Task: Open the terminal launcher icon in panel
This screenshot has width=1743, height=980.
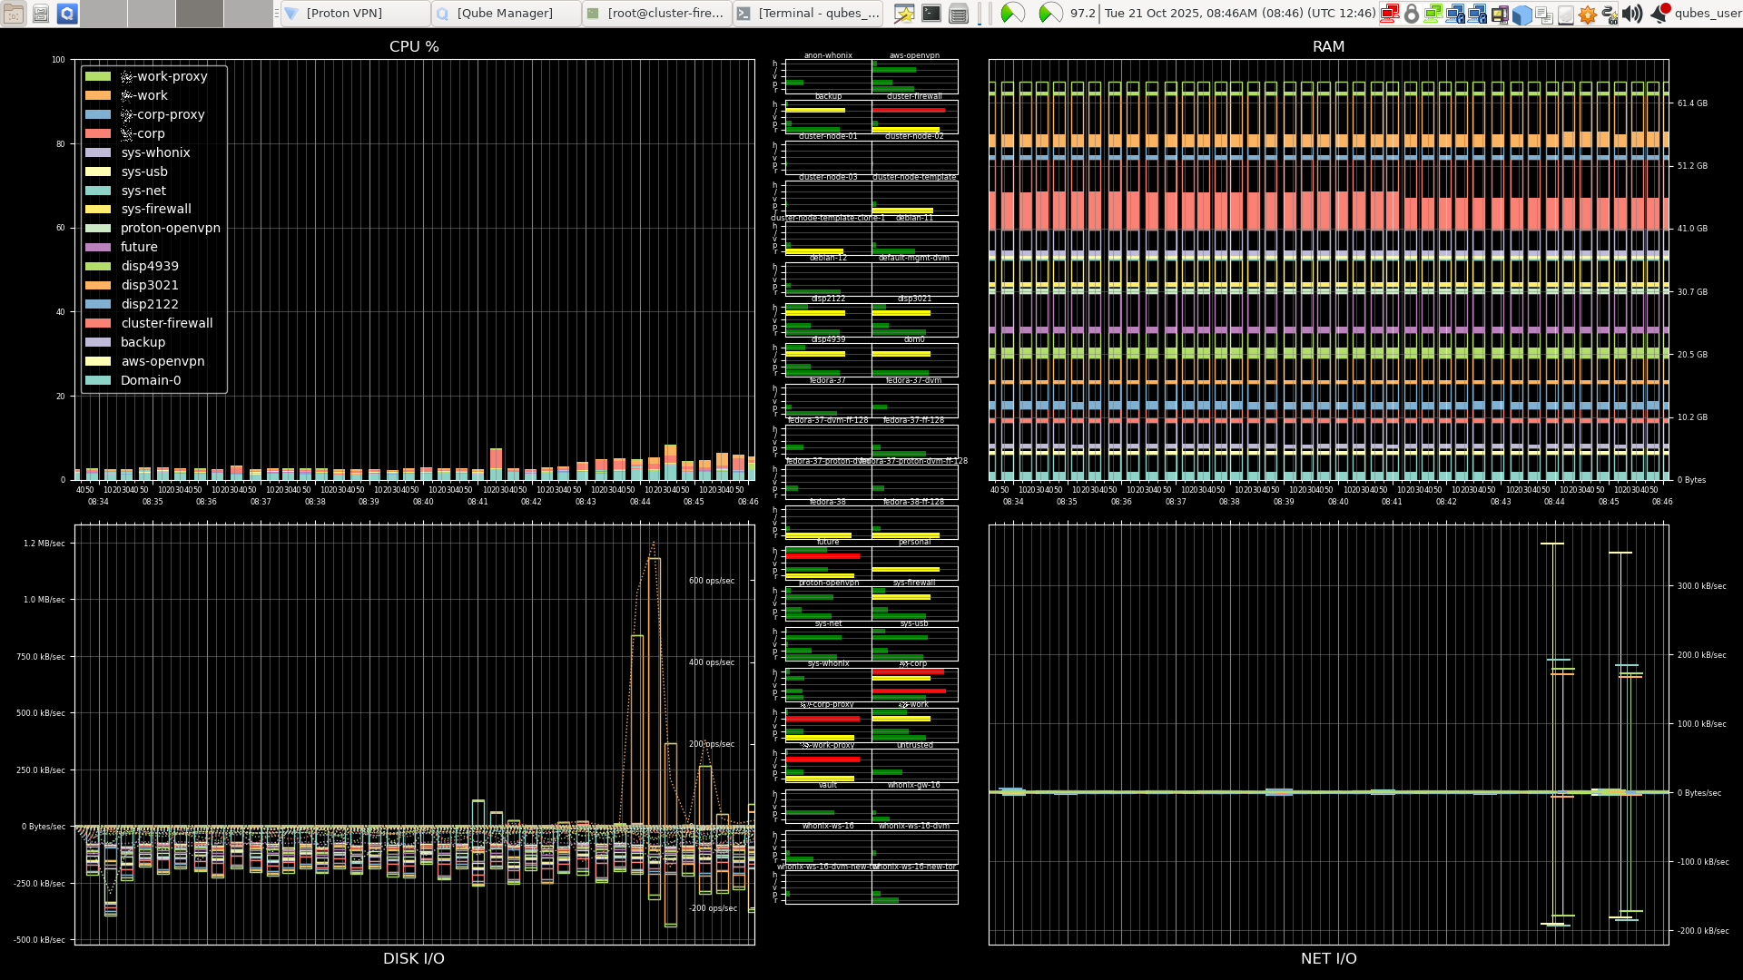Action: click(931, 14)
